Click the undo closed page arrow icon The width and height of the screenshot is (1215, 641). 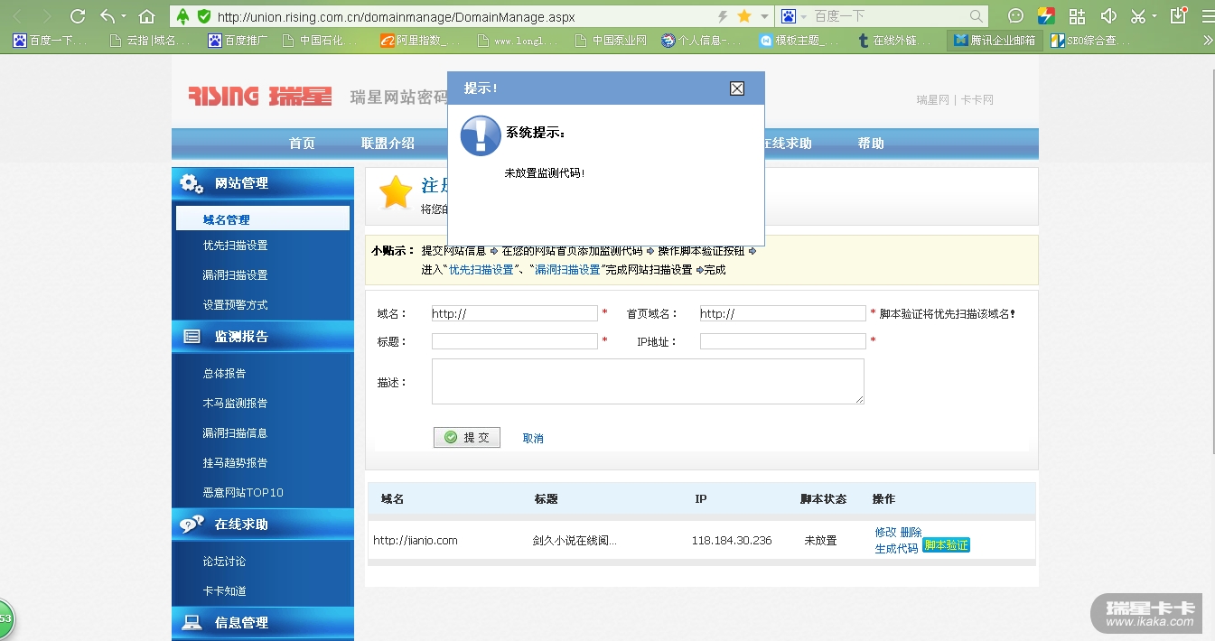pos(107,16)
